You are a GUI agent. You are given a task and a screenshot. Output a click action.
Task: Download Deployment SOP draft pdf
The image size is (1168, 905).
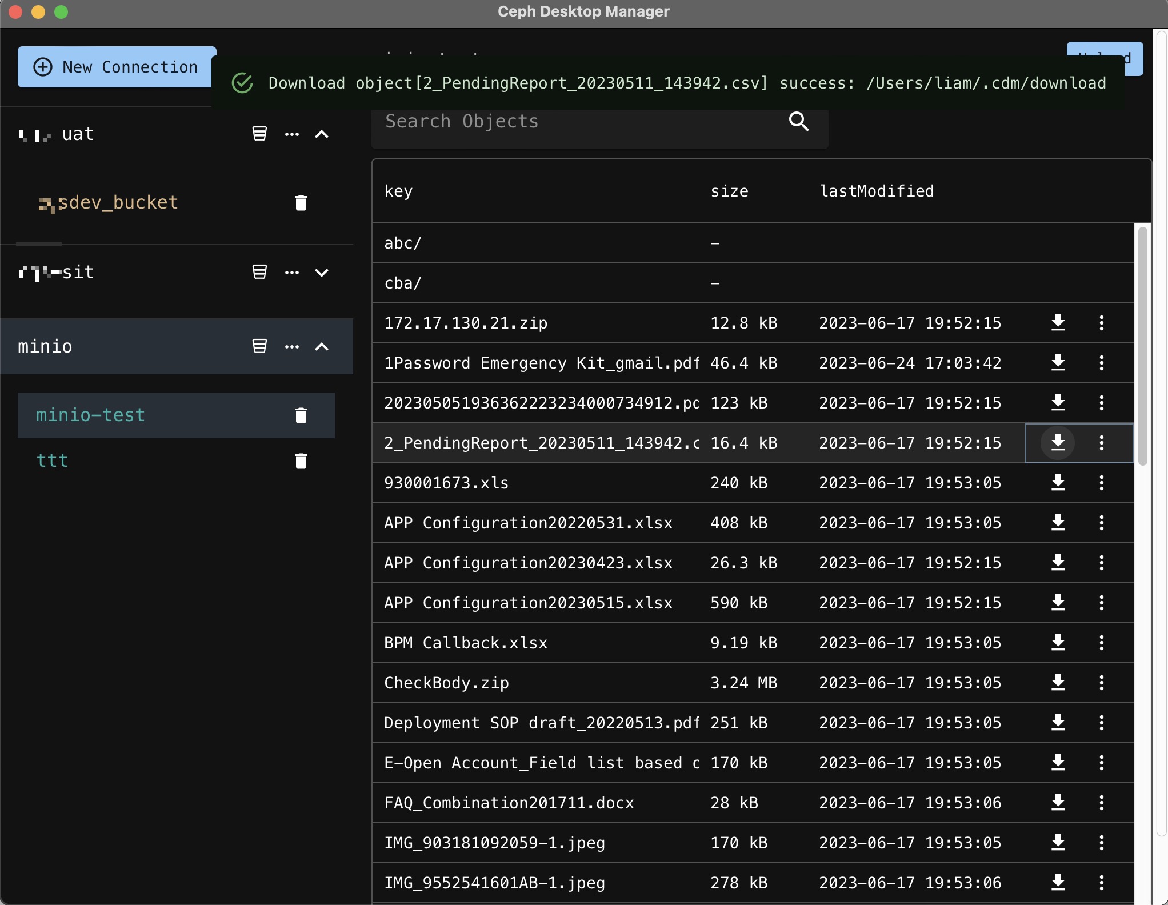1058,723
